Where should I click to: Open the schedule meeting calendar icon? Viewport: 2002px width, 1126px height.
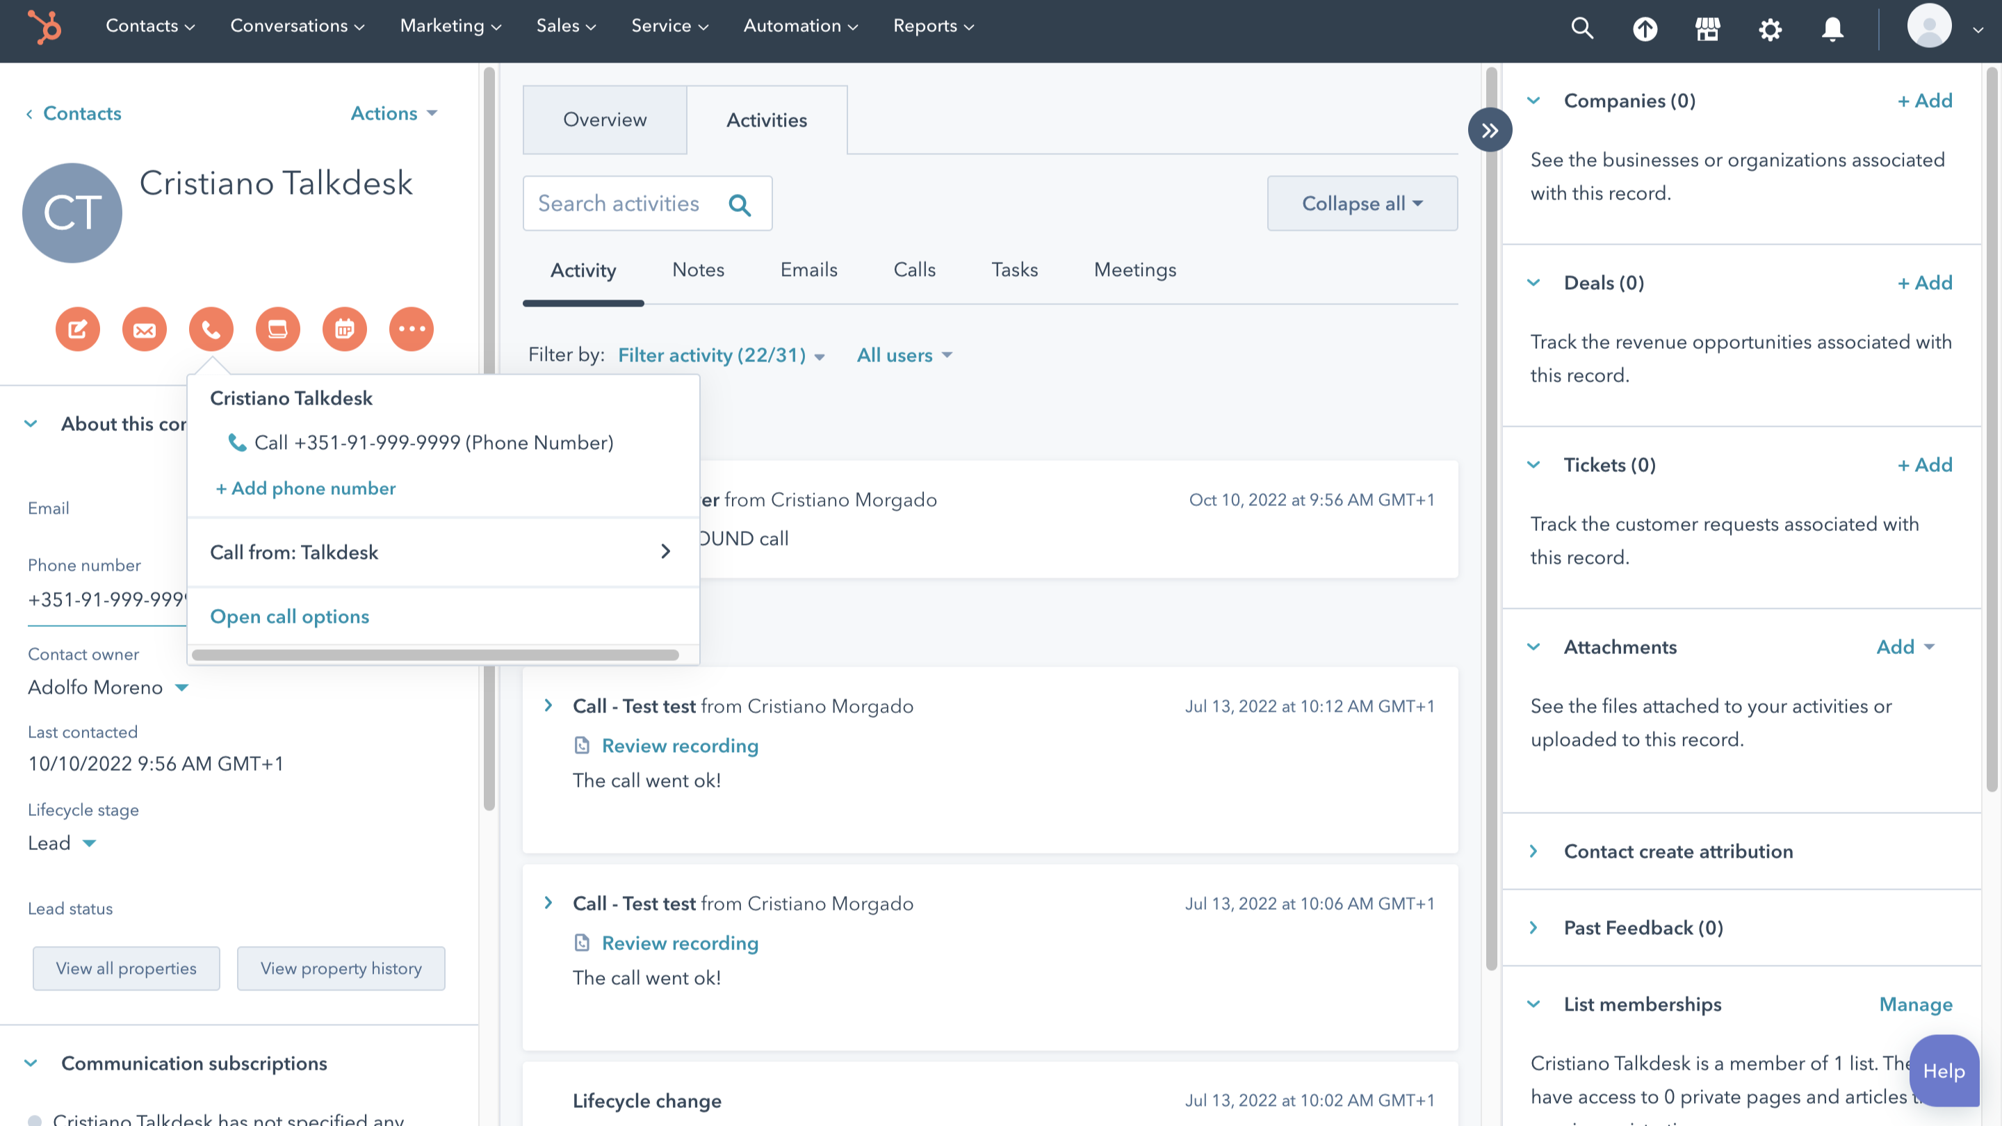click(344, 329)
